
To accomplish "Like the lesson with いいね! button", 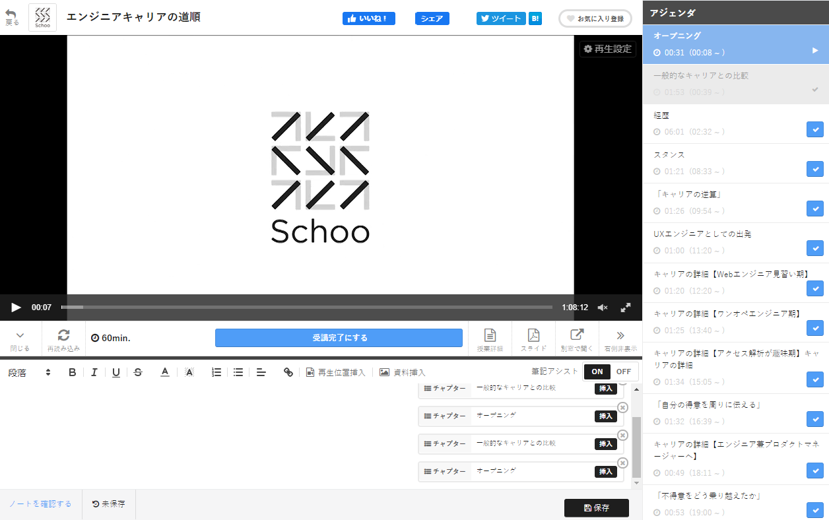I will pos(368,18).
